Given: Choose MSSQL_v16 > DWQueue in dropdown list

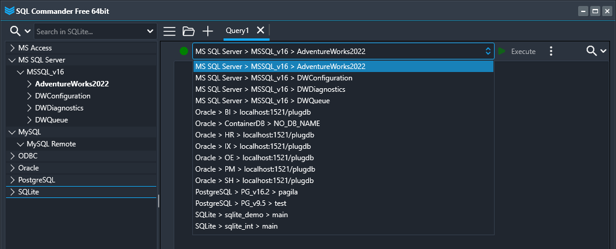Looking at the screenshot, I should pyautogui.click(x=343, y=101).
